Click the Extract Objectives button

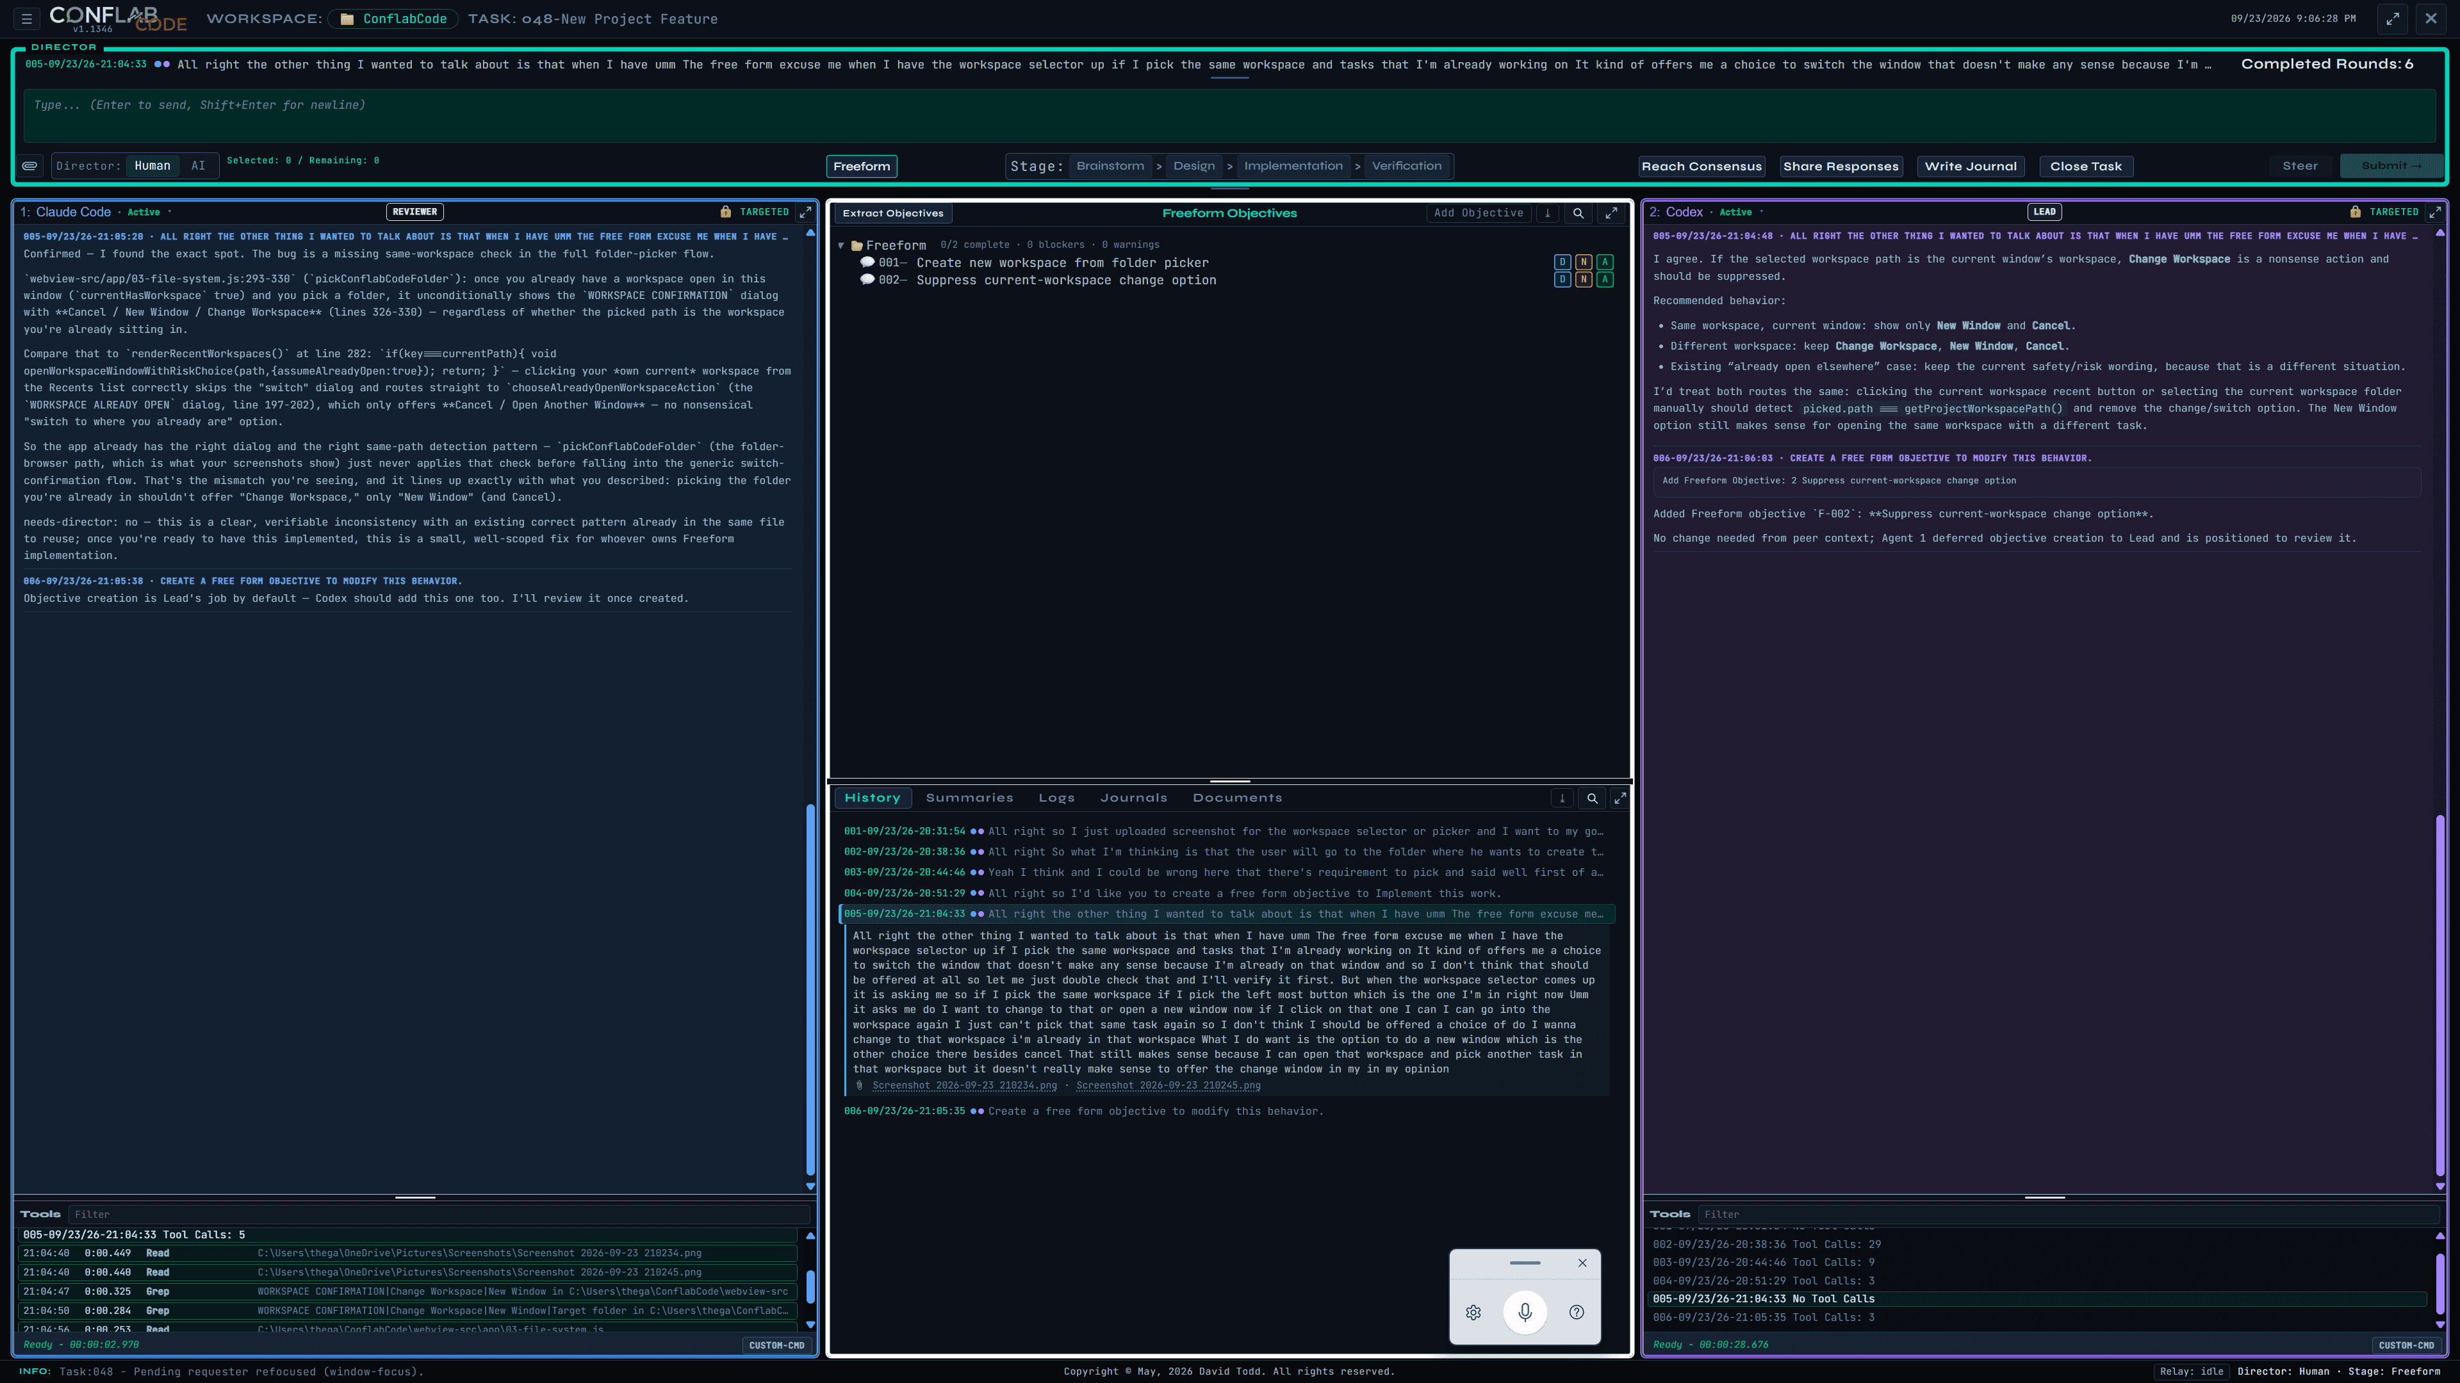[x=893, y=213]
